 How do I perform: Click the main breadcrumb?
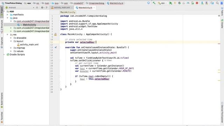click(45, 3)
